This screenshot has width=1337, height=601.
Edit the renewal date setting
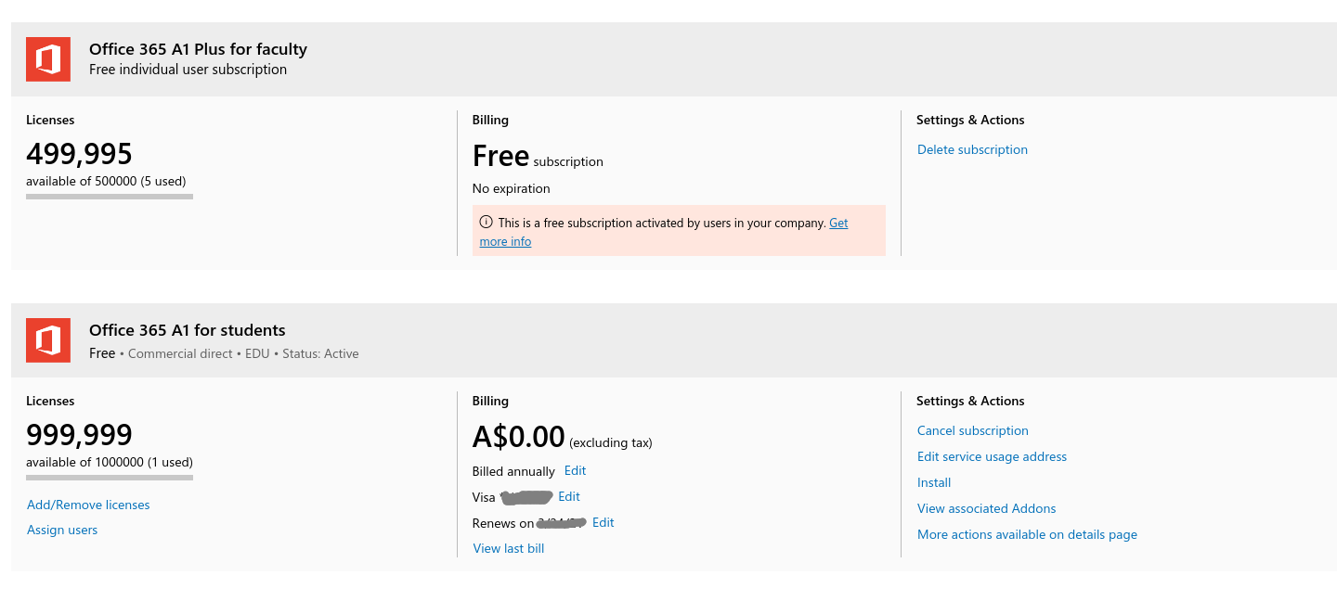tap(603, 522)
